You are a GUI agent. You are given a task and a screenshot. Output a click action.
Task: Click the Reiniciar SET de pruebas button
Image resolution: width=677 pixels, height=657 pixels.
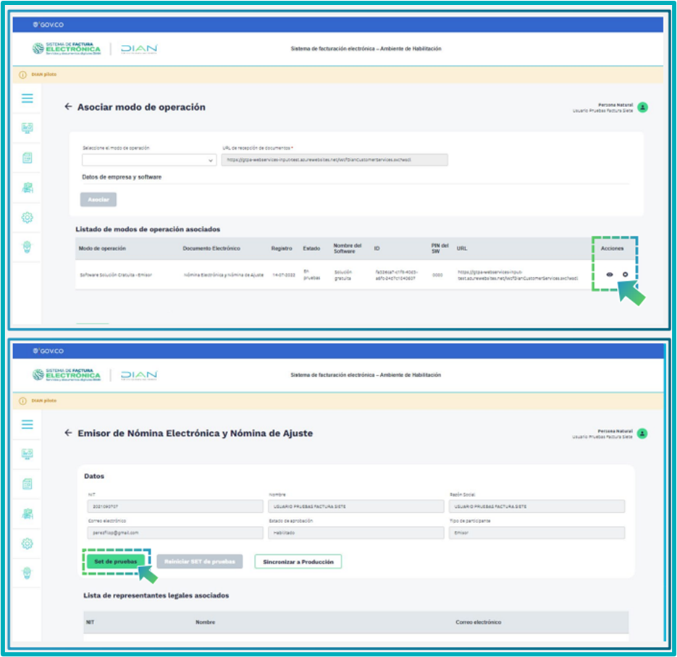199,561
